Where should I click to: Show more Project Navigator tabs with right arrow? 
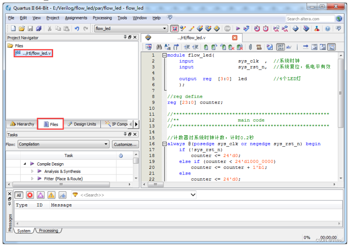click(136, 124)
